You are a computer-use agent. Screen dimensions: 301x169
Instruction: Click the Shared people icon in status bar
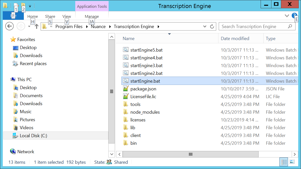109,162
